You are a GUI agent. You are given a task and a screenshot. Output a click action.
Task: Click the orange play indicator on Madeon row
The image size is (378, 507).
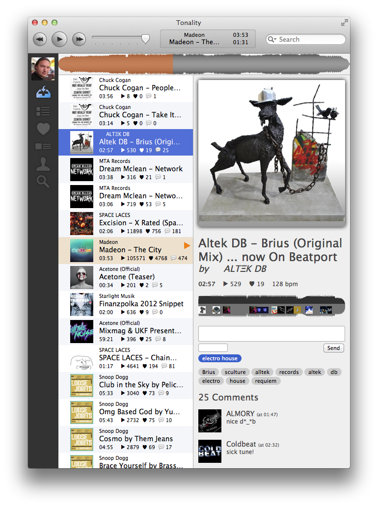(x=187, y=246)
